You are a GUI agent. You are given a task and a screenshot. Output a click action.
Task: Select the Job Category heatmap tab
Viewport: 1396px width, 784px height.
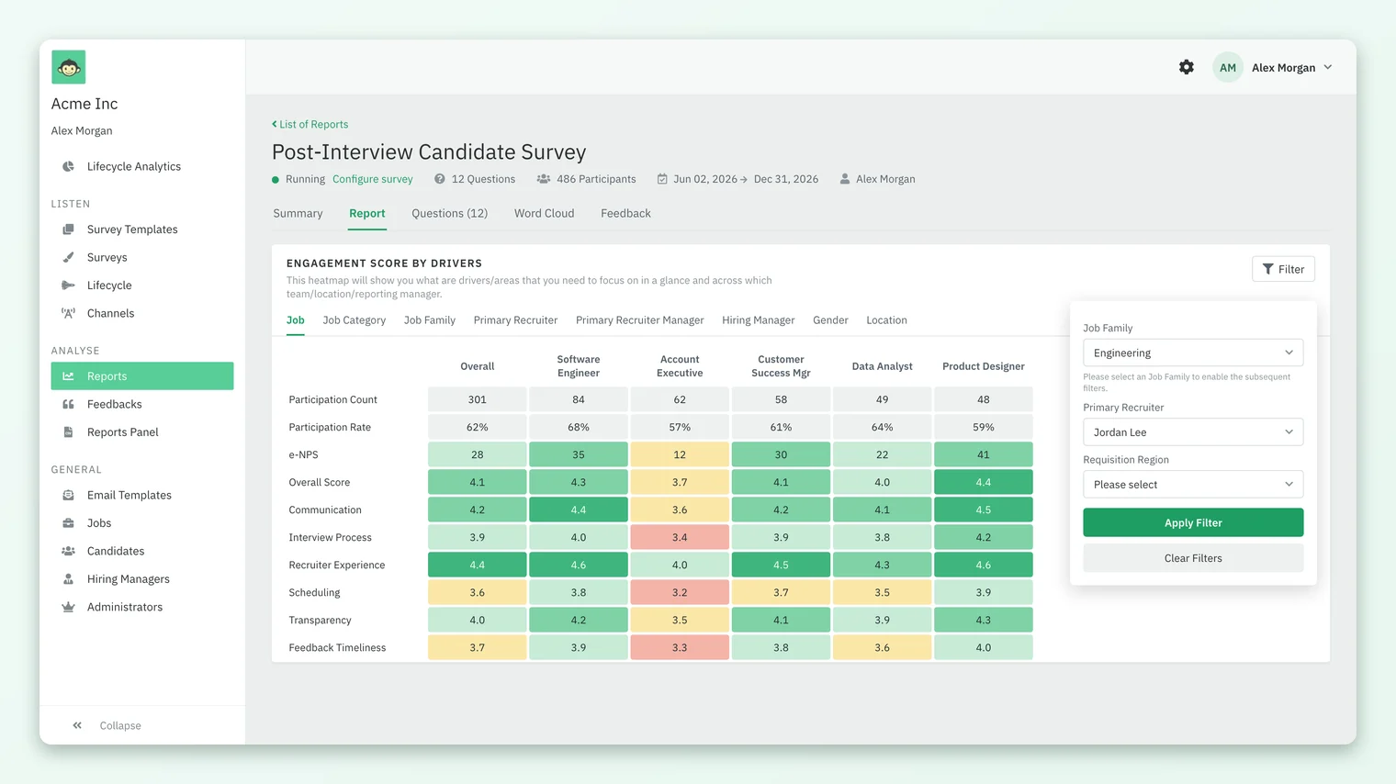click(354, 320)
